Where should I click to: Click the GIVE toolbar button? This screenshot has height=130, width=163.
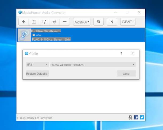128,22
